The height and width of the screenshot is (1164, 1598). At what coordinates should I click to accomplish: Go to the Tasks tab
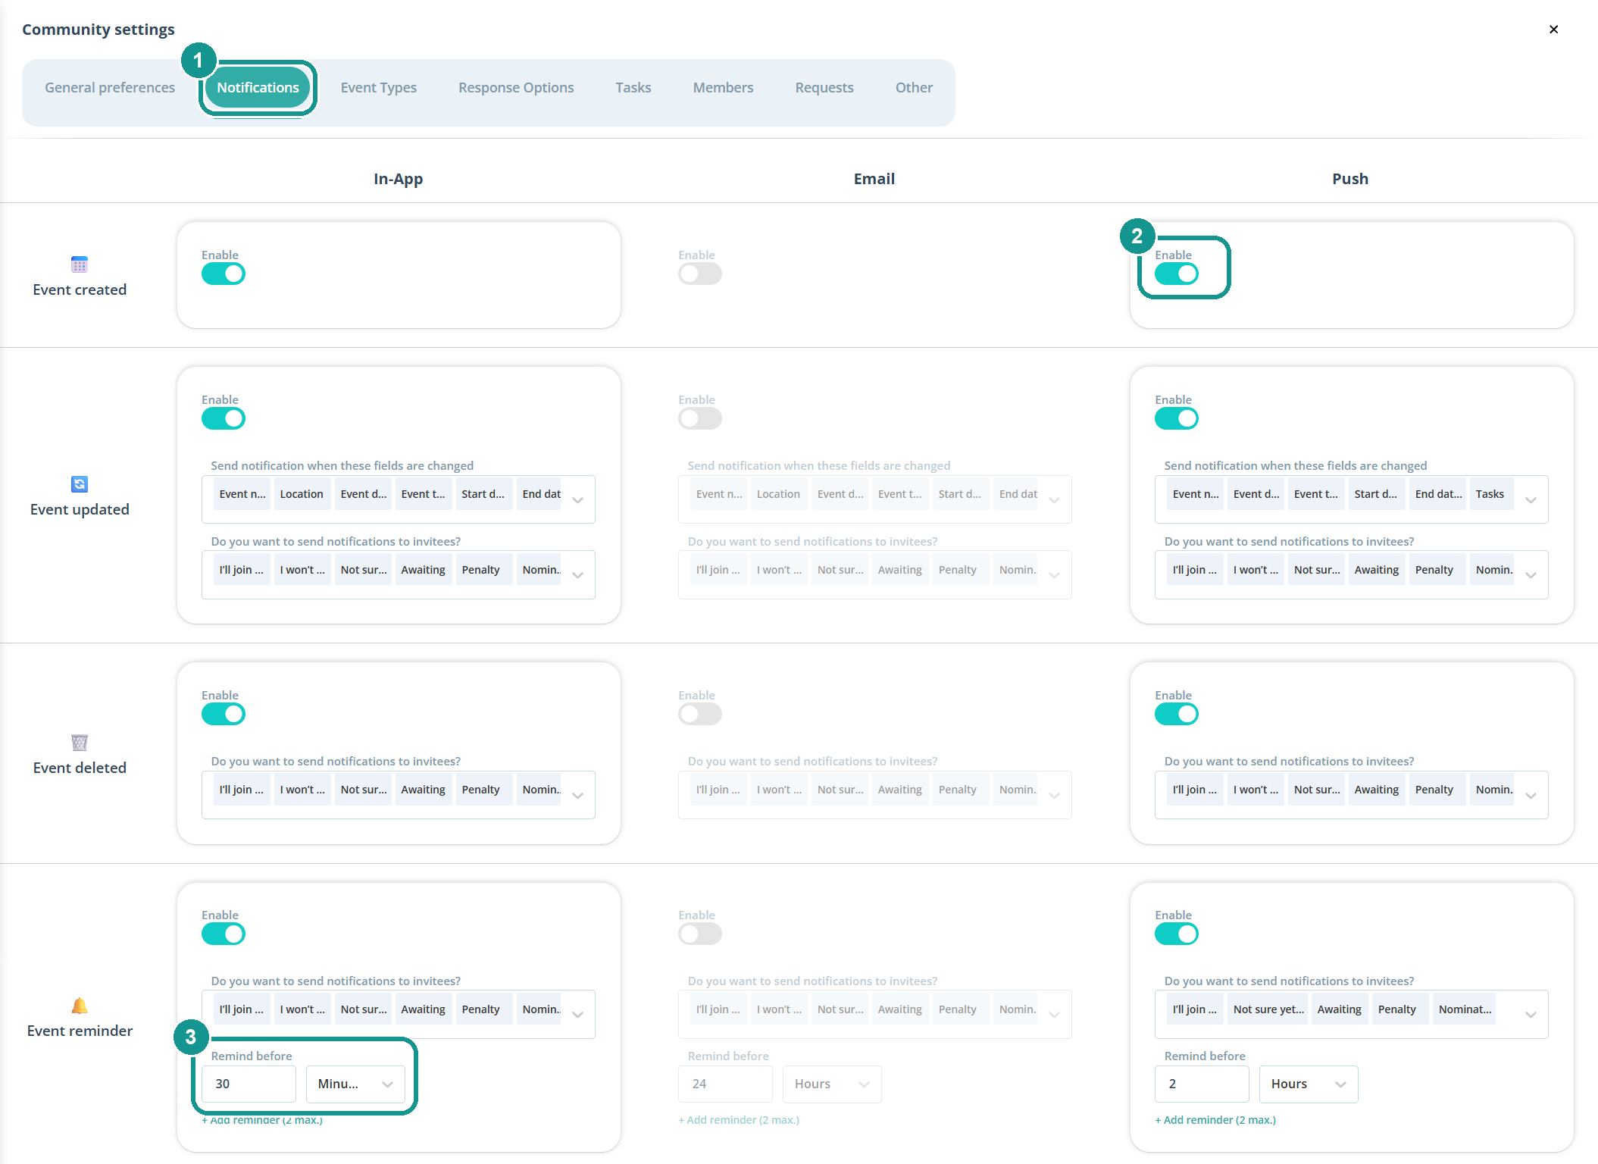pos(633,88)
